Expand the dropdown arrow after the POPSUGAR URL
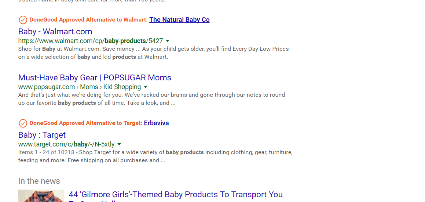425x202 pixels. (146, 87)
